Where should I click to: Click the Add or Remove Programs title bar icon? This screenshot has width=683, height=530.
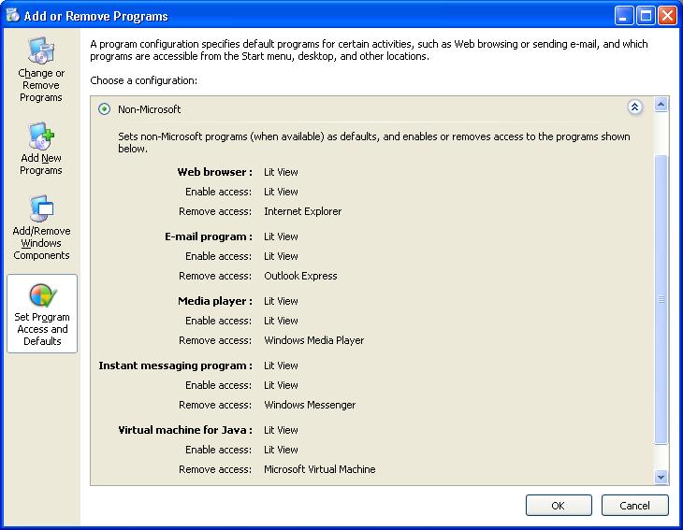13,15
